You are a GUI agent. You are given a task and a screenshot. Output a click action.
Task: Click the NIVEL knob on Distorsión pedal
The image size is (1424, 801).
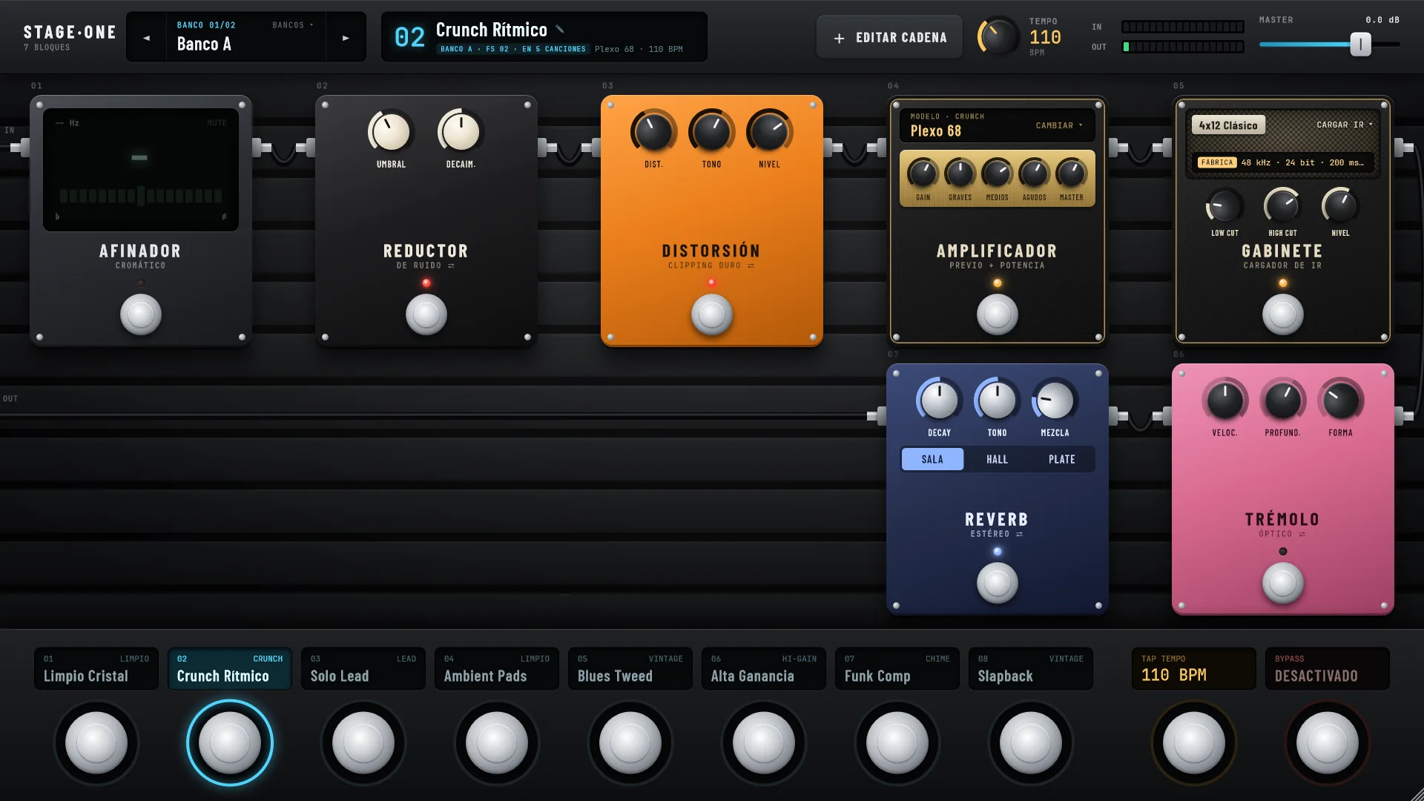point(769,132)
